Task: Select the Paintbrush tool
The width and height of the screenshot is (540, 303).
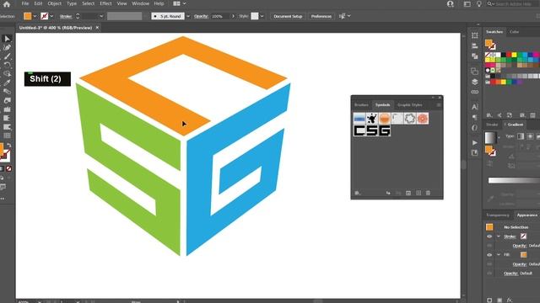Action: (7, 56)
